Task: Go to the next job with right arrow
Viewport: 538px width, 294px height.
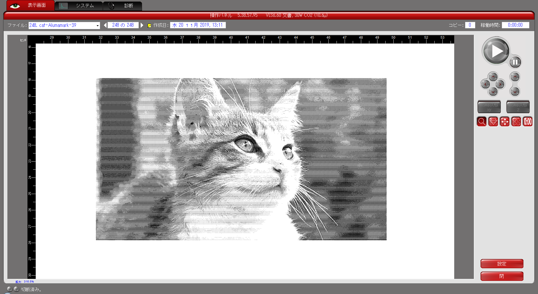Action: coord(142,25)
